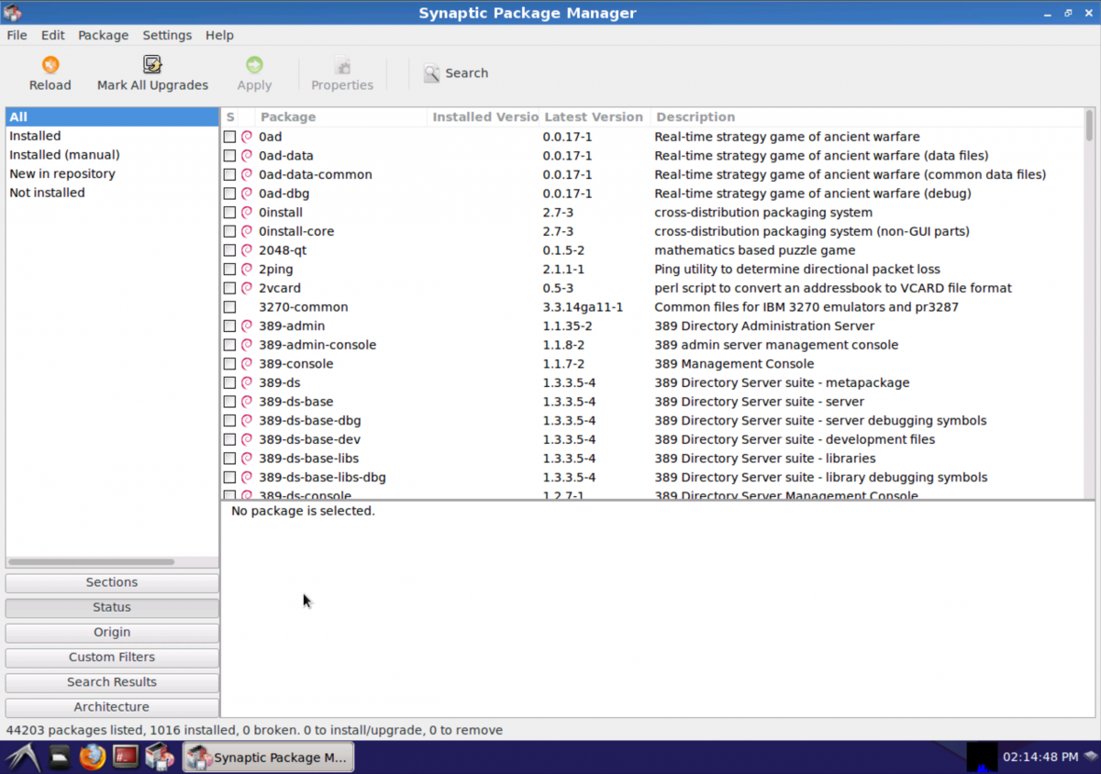Open the Edit menu

coord(53,35)
